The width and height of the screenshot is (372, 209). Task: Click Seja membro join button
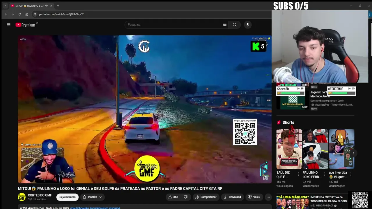click(67, 197)
